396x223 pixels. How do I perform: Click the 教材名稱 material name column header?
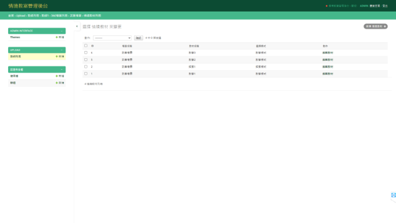coord(194,46)
